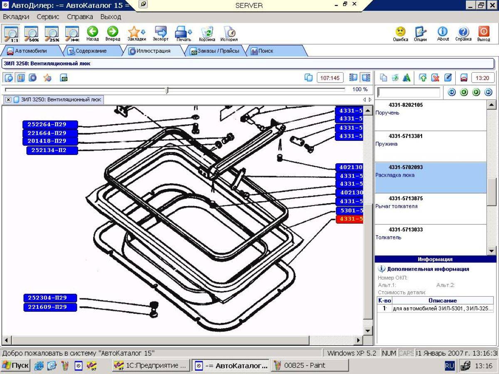Click the eye preview icon in illustration toolbar
This screenshot has width=499, height=374.
click(64, 78)
